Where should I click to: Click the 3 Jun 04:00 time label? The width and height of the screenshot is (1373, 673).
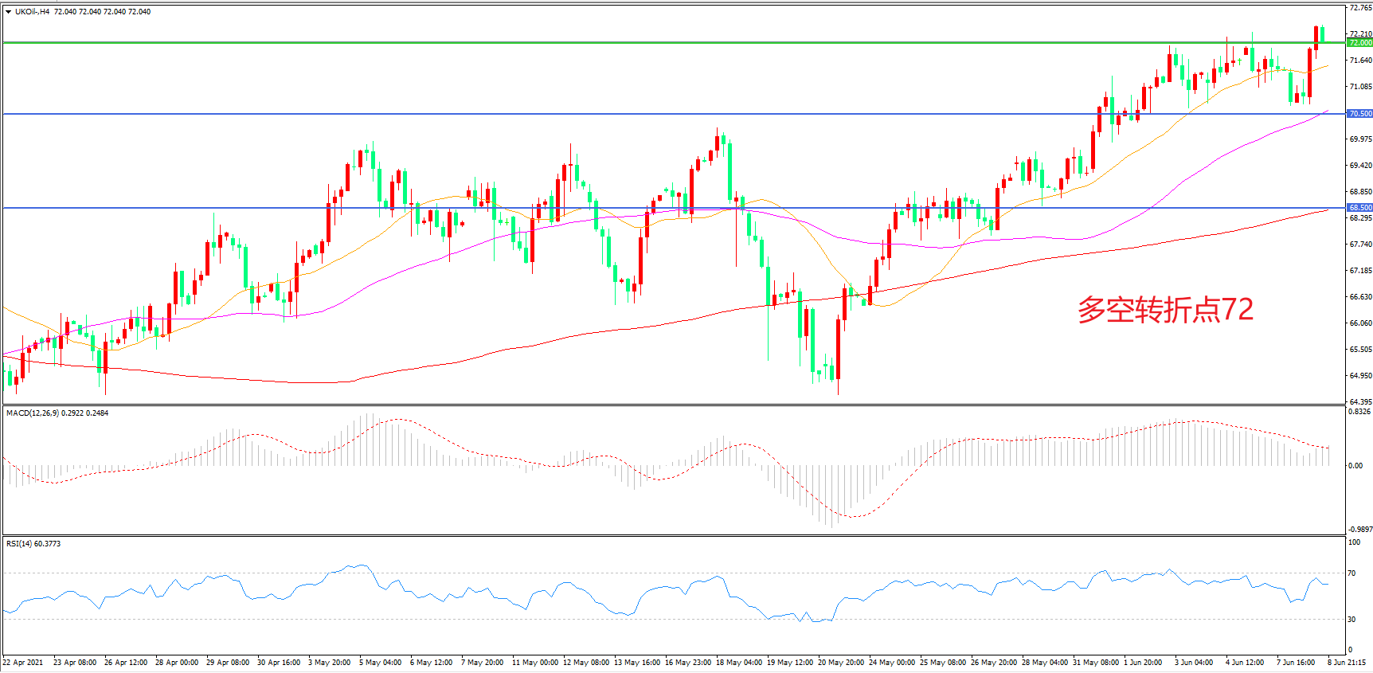click(x=1194, y=663)
